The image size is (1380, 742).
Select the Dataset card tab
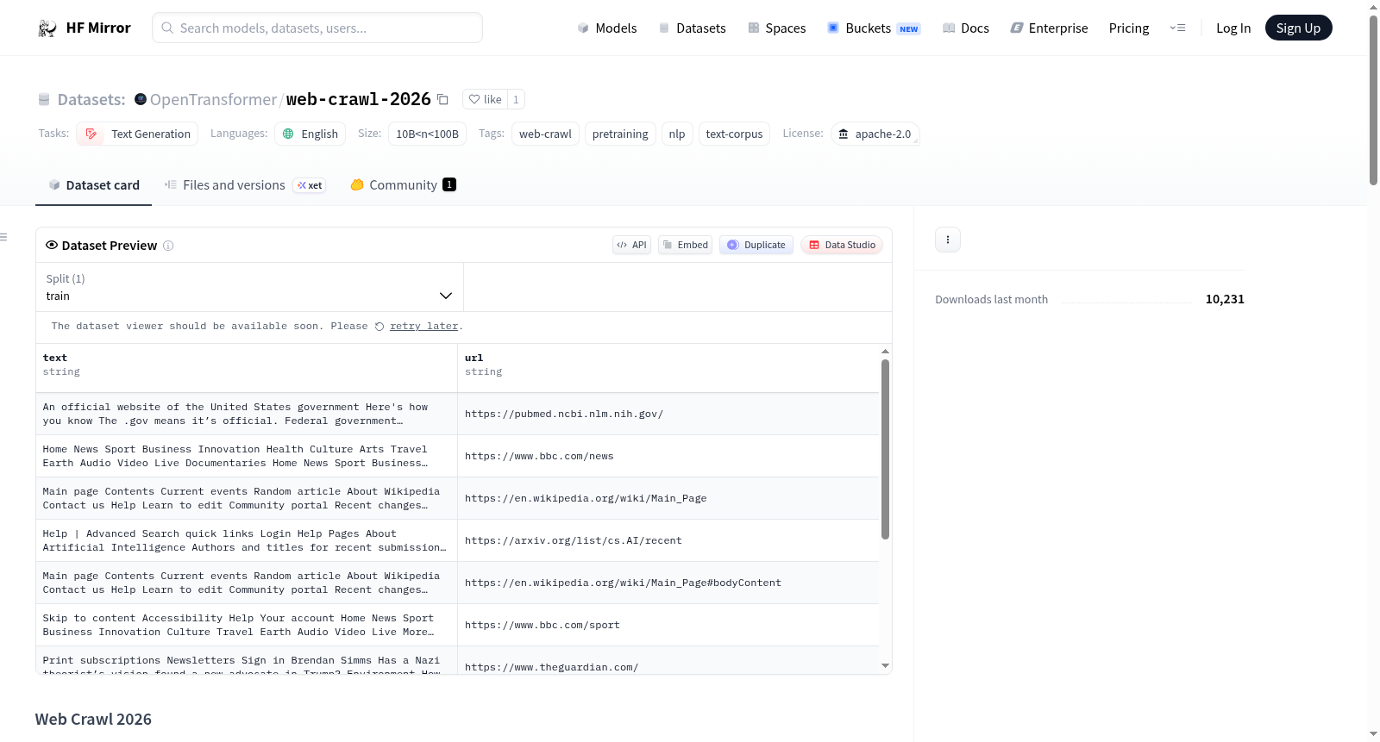(94, 185)
